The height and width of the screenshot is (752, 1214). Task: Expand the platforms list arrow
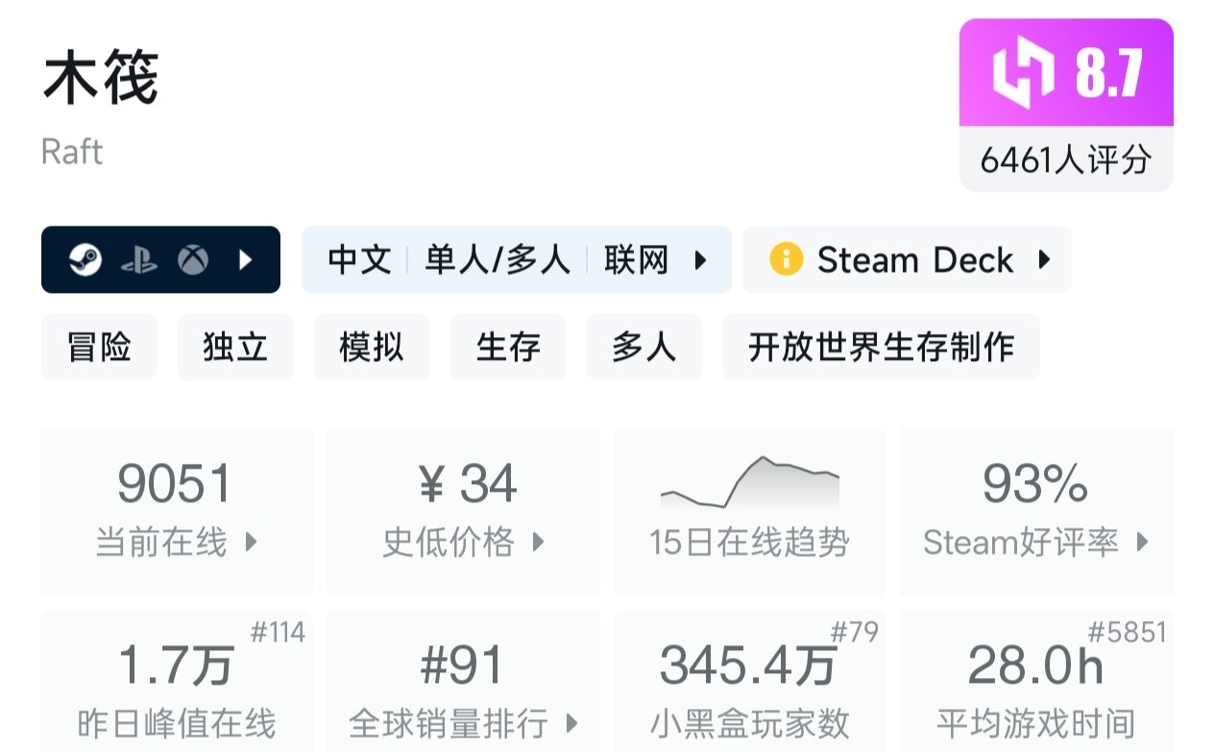coord(246,259)
